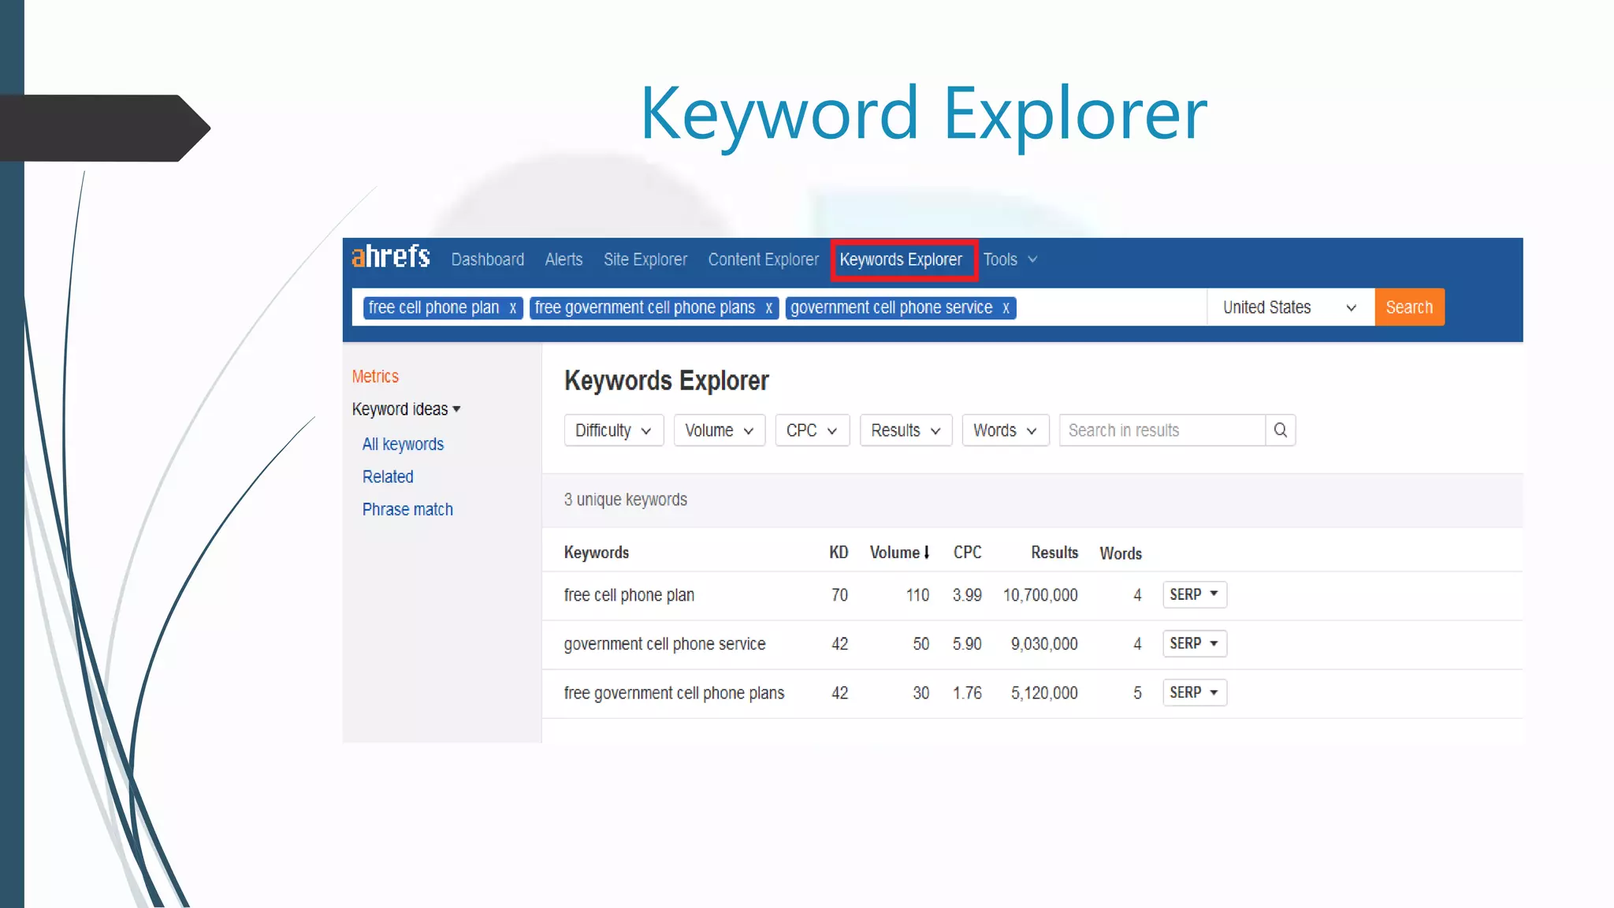
Task: Open SERP dropdown for 'free cell phone plan'
Action: tap(1194, 594)
